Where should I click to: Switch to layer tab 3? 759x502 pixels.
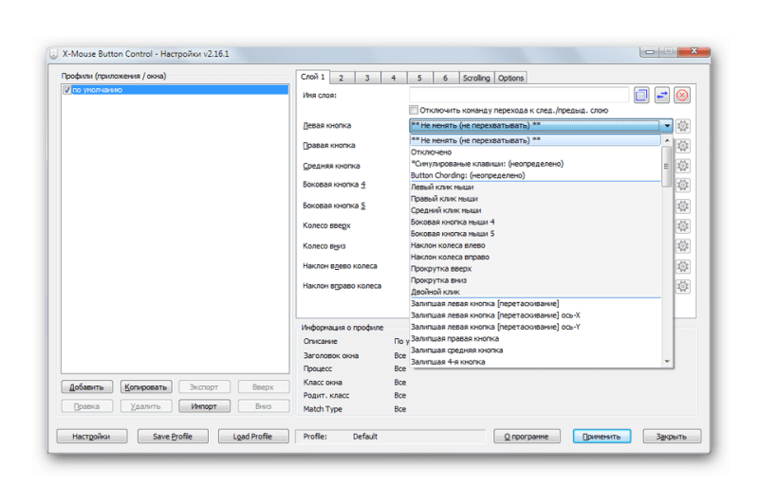pos(367,78)
